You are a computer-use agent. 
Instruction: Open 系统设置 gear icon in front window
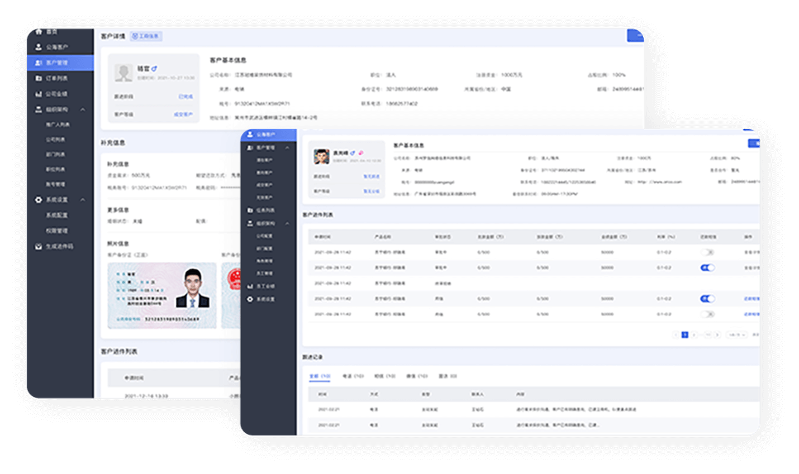coord(250,299)
